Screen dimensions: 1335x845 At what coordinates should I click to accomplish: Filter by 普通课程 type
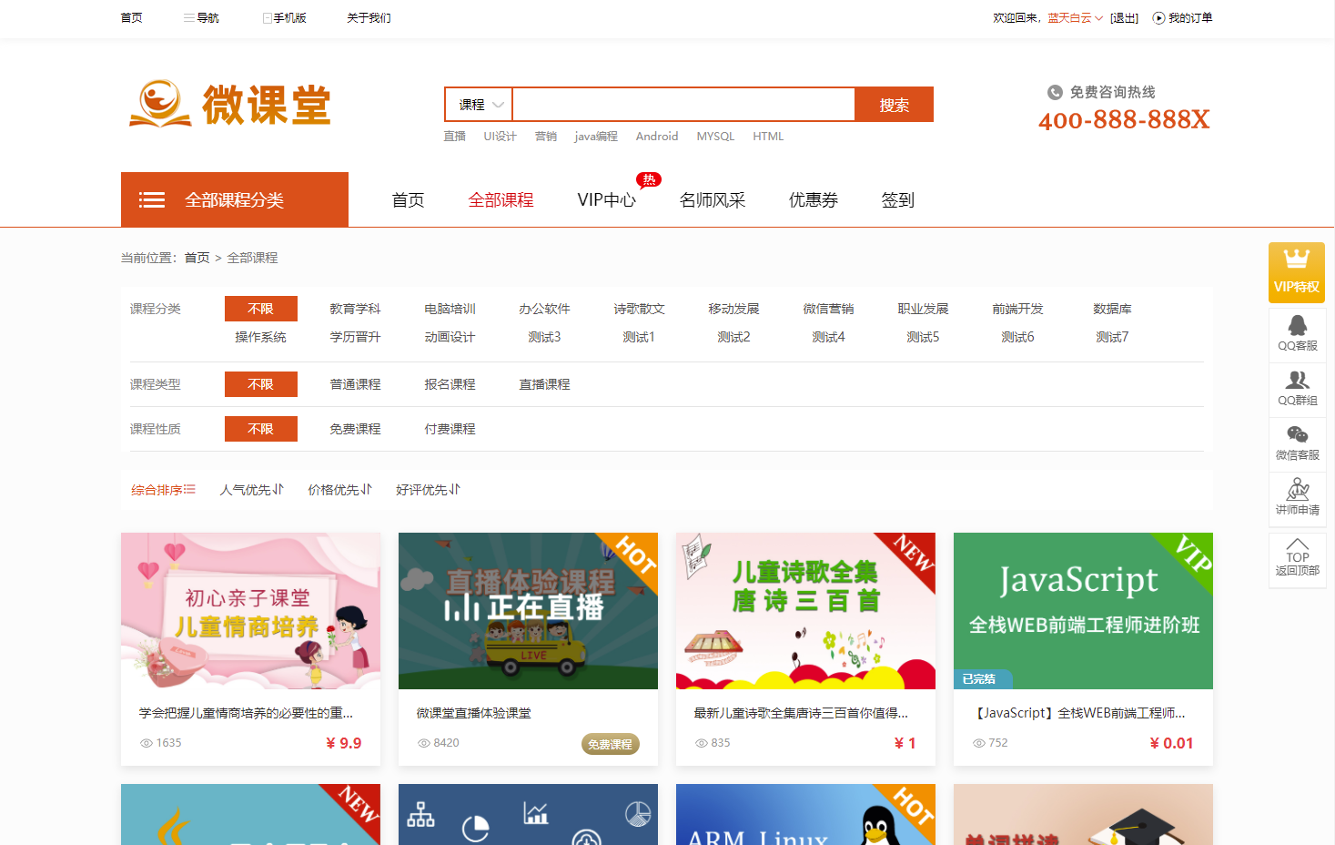[x=355, y=384]
